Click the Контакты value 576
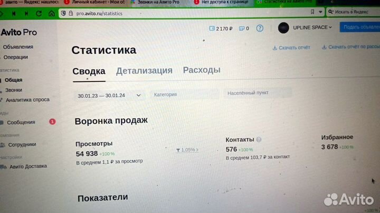This screenshot has width=380, height=213. click(231, 149)
